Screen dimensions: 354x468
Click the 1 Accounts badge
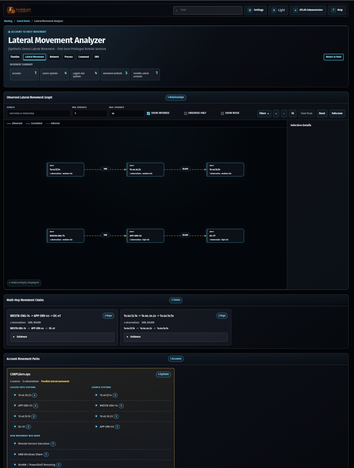(176, 359)
